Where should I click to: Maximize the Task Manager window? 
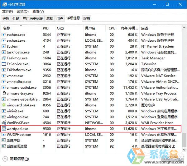pos(167,4)
